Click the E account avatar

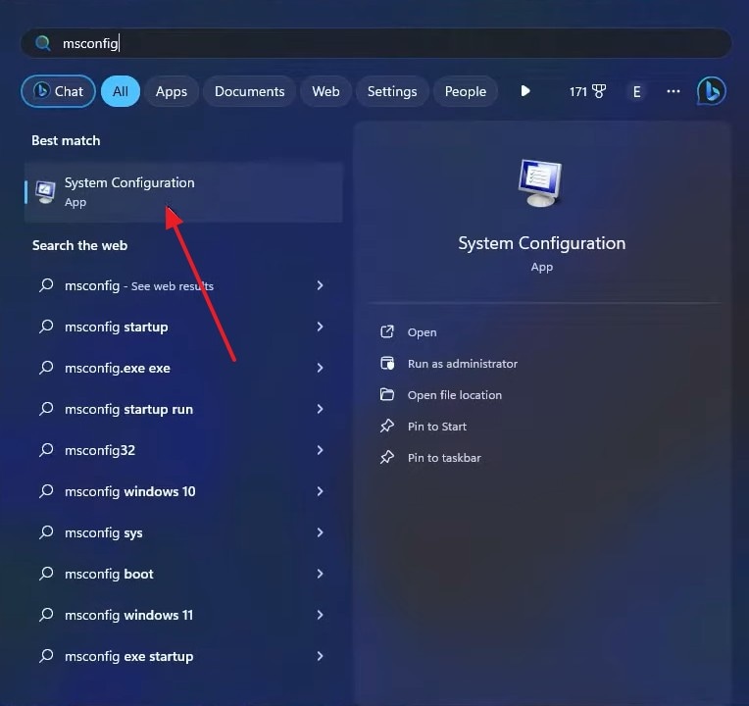[636, 92]
